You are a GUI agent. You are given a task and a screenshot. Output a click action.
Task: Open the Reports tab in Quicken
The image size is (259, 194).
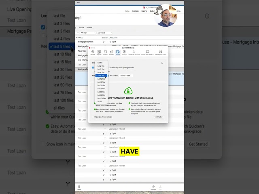point(144,11)
